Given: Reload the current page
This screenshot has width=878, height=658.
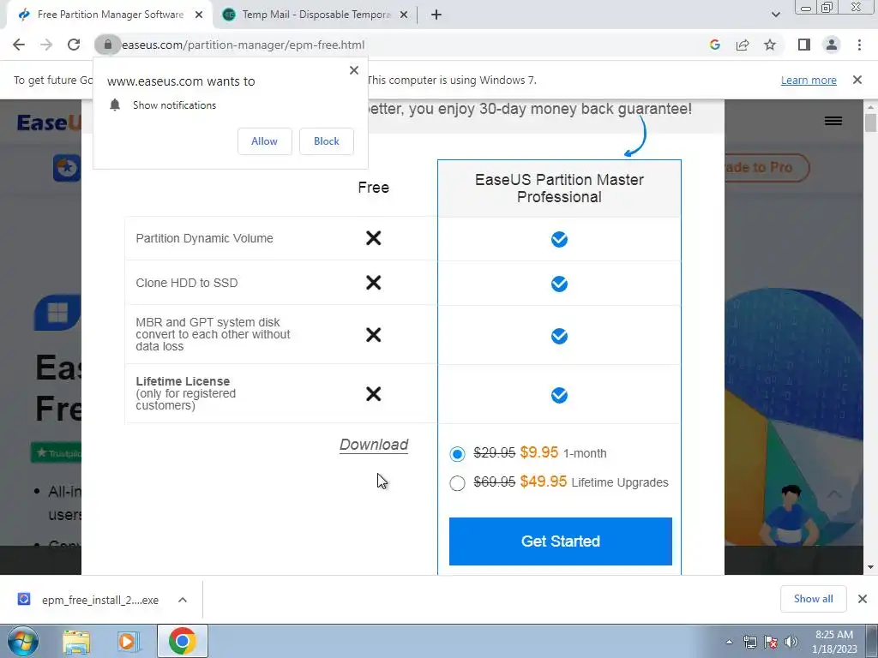Looking at the screenshot, I should coord(74,45).
